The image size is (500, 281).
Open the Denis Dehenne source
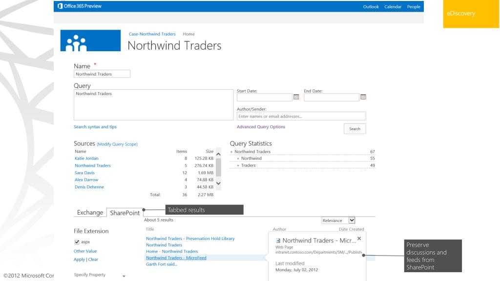[x=89, y=187]
